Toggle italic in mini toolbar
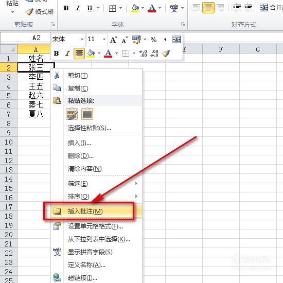The image size is (283, 283). coord(67,53)
